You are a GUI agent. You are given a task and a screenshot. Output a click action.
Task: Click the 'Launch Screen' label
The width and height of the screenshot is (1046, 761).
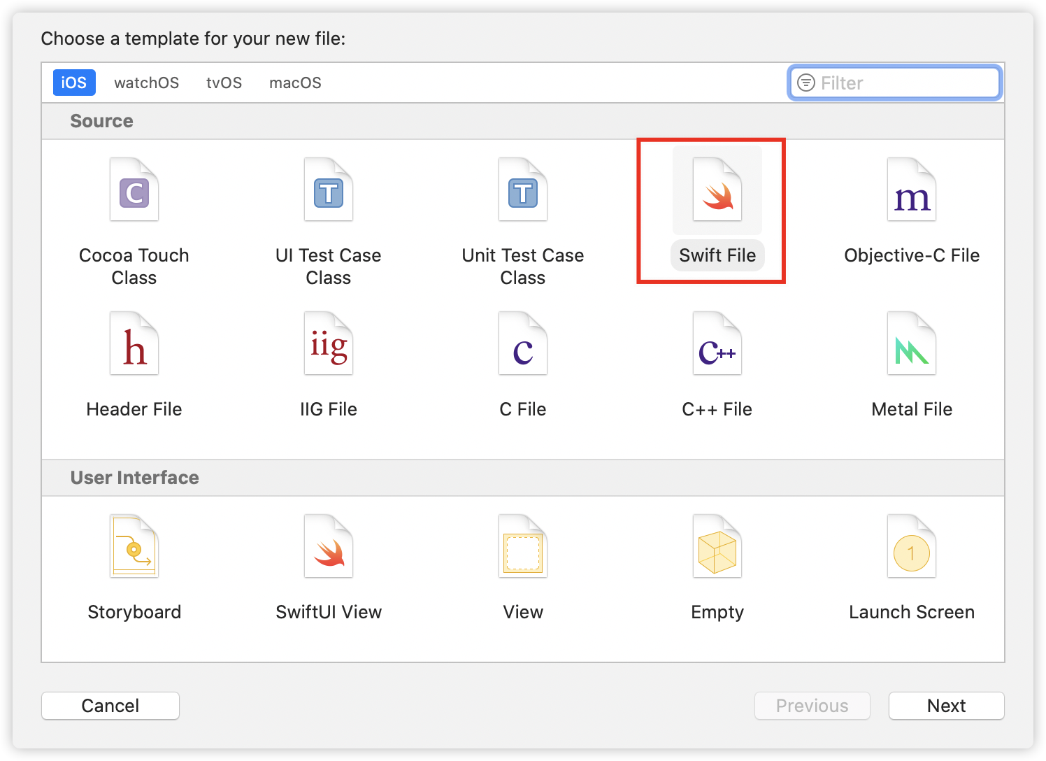pyautogui.click(x=912, y=612)
